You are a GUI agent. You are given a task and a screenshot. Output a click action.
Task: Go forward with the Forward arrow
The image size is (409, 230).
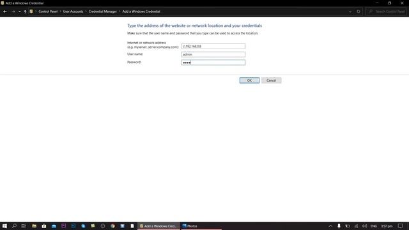tap(13, 11)
